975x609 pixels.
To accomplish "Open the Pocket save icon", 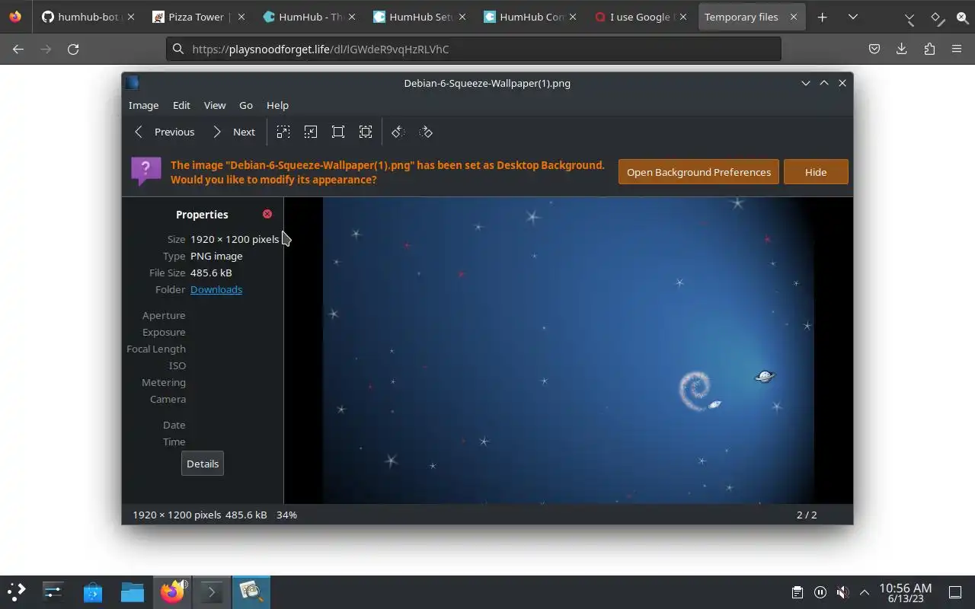I will 874,49.
